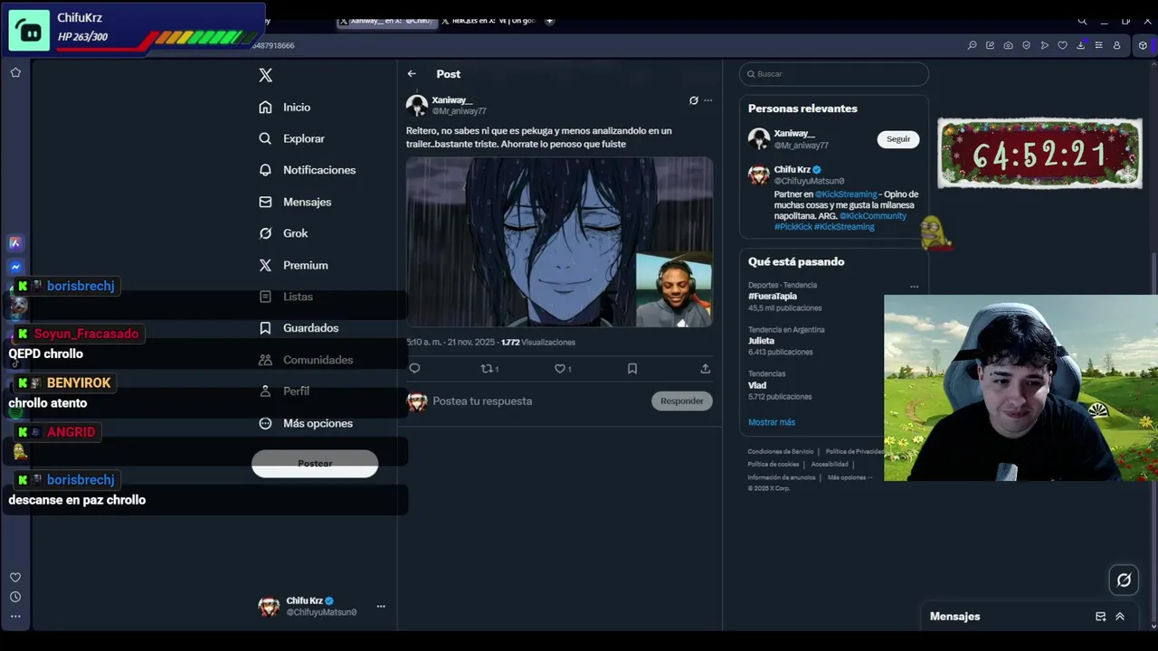Click the 1.772 Visualizaciones count
Viewport: 1158px width, 651px height.
pos(538,343)
